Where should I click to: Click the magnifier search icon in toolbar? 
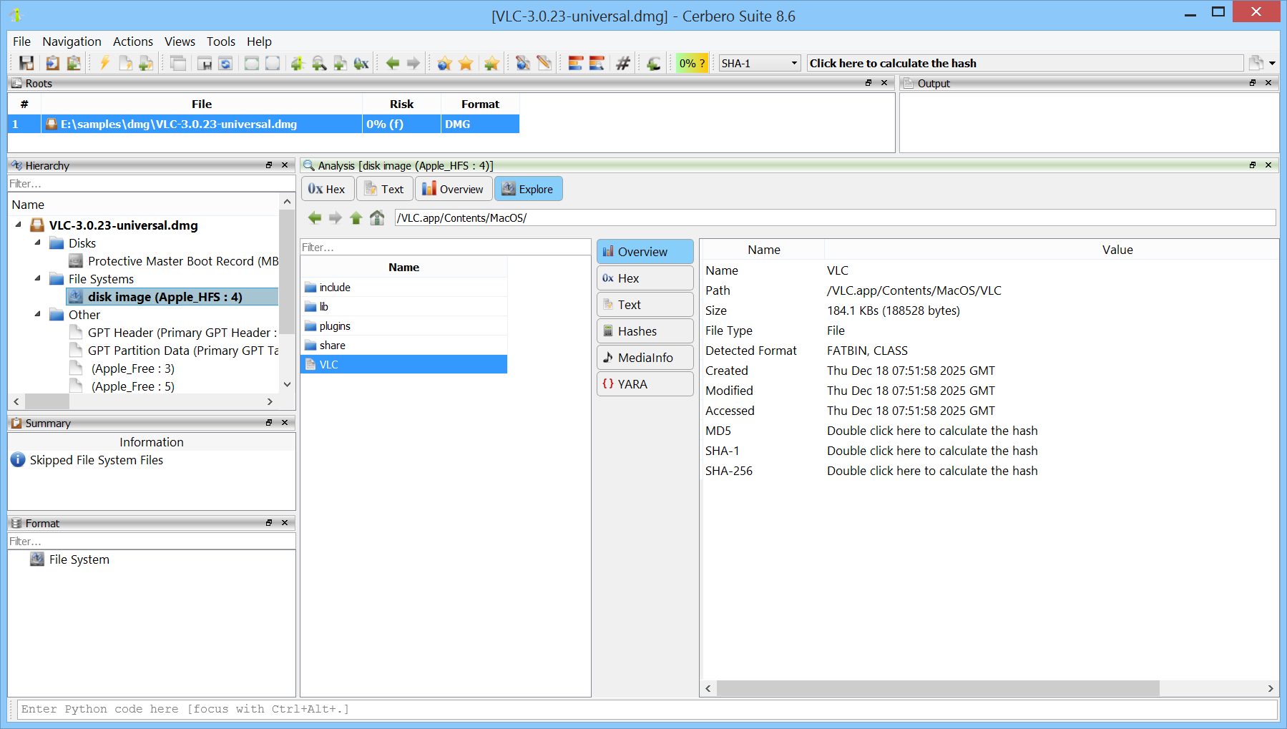[319, 64]
